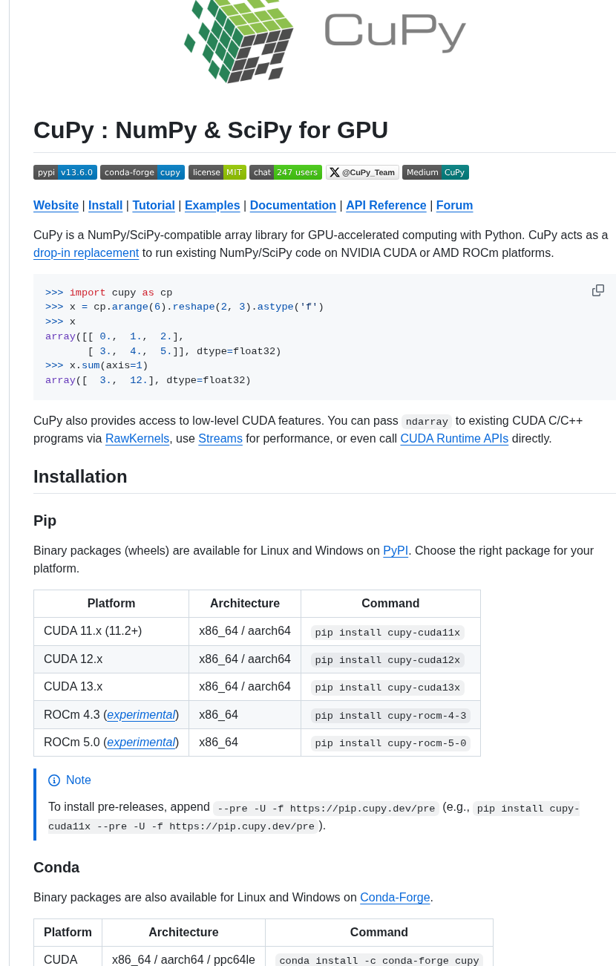Open the API Reference link
The image size is (616, 966).
pyautogui.click(x=386, y=206)
